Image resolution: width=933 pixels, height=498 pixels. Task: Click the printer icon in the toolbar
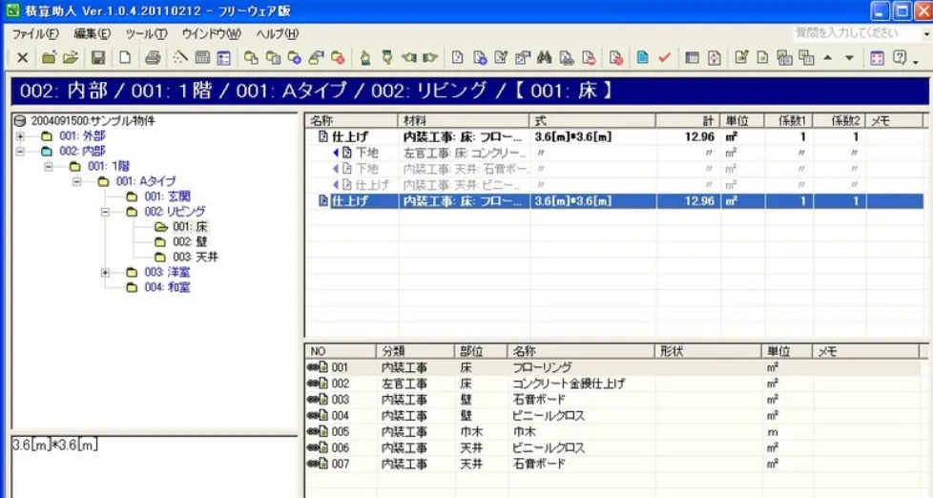153,58
